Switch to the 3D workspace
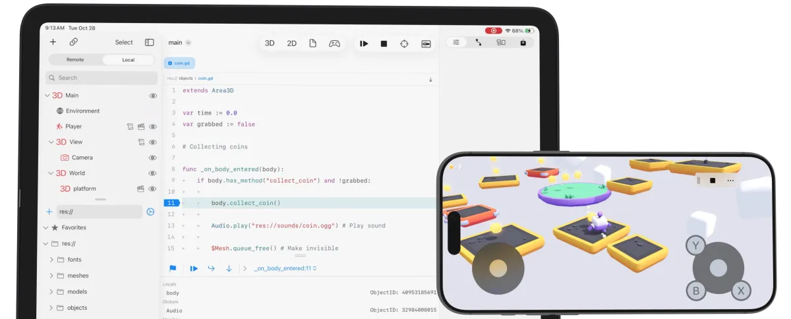The width and height of the screenshot is (791, 319). 270,43
